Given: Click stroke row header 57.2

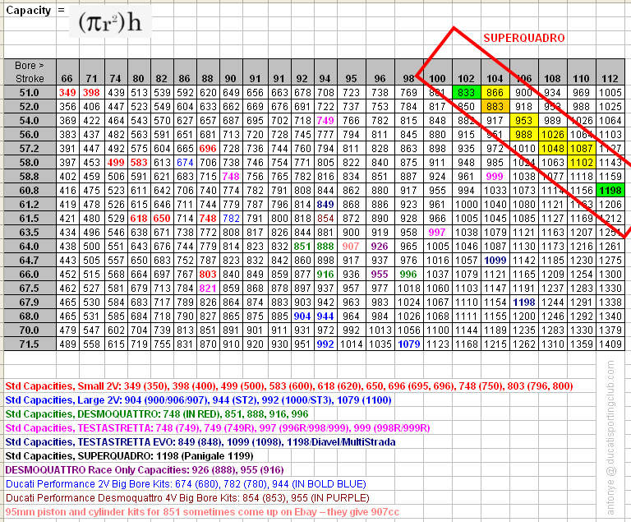Looking at the screenshot, I should coord(29,148).
